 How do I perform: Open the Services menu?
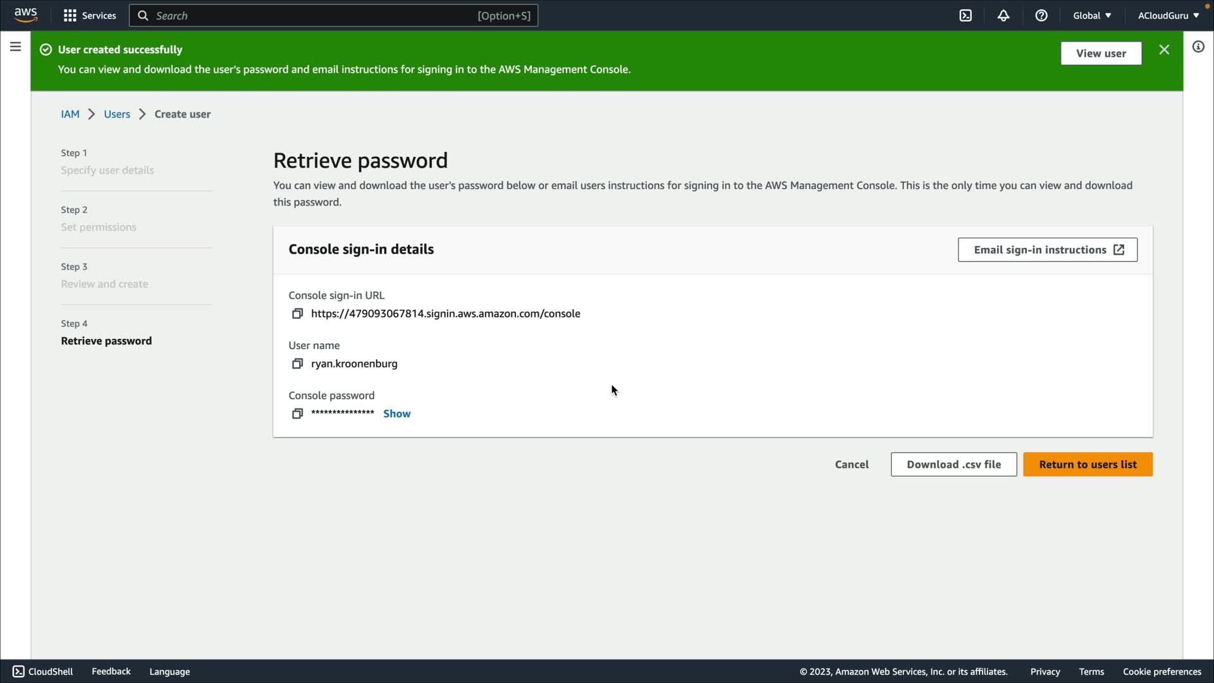tap(90, 16)
